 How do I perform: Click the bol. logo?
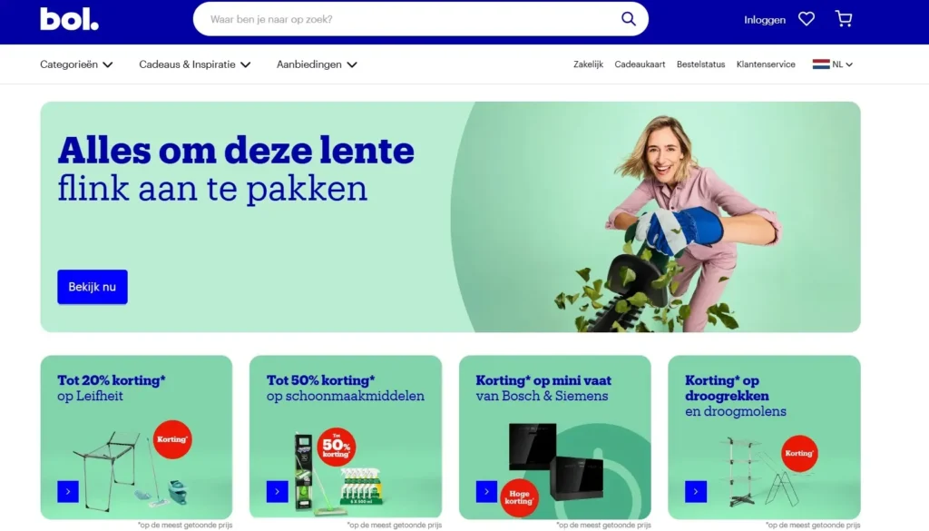click(69, 19)
